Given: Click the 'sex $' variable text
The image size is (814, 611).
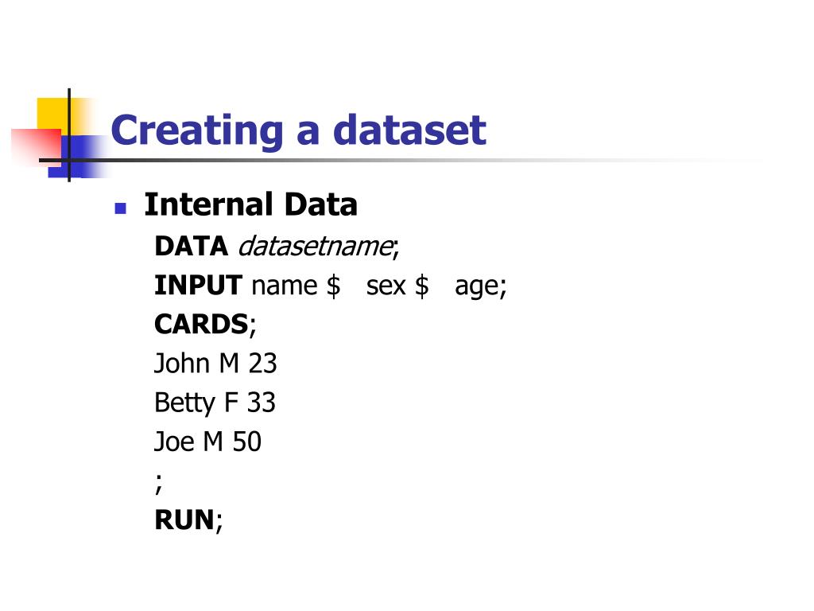Looking at the screenshot, I should tap(397, 286).
